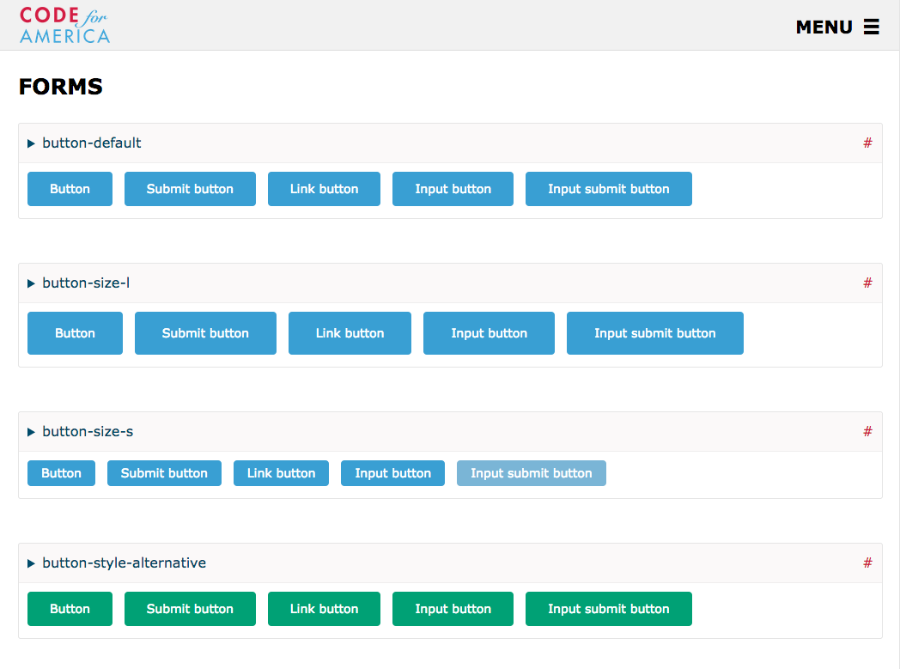Open the hamburger MENU icon
Screen dimensions: 900x669
872,27
